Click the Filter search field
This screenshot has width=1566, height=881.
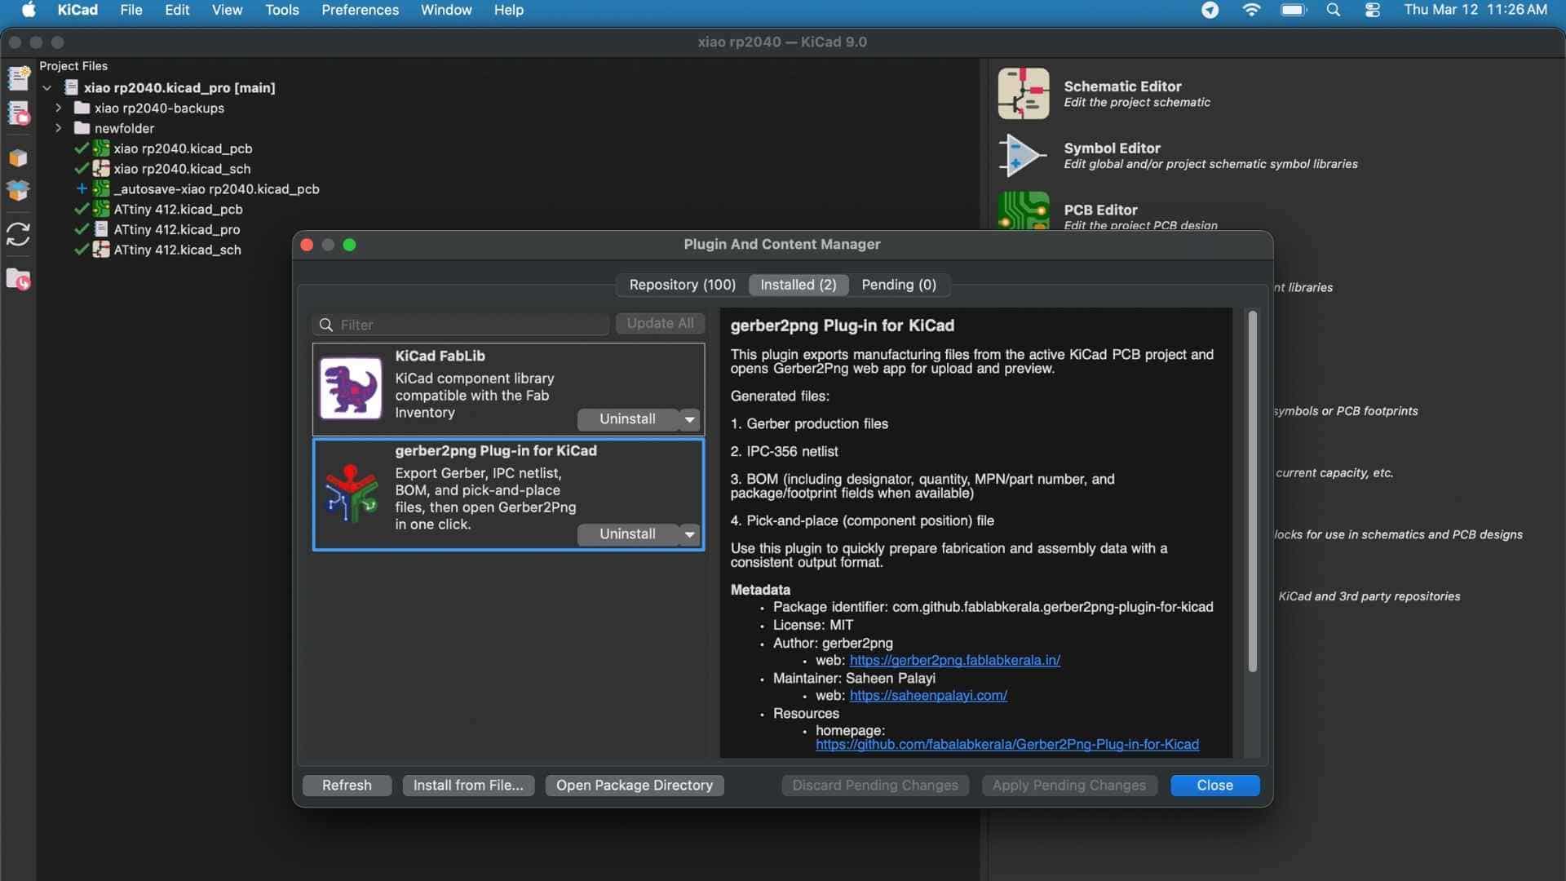(x=469, y=325)
